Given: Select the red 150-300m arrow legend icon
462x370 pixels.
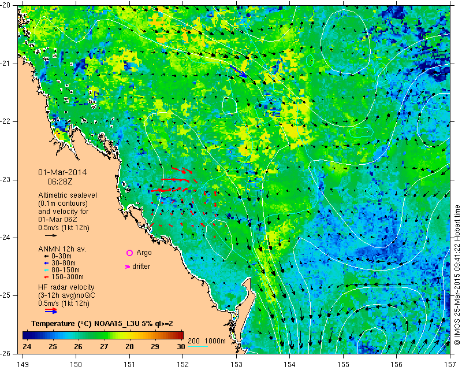Looking at the screenshot, I should click(46, 277).
